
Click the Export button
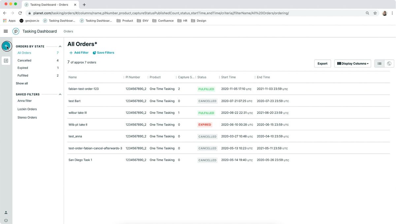point(322,64)
